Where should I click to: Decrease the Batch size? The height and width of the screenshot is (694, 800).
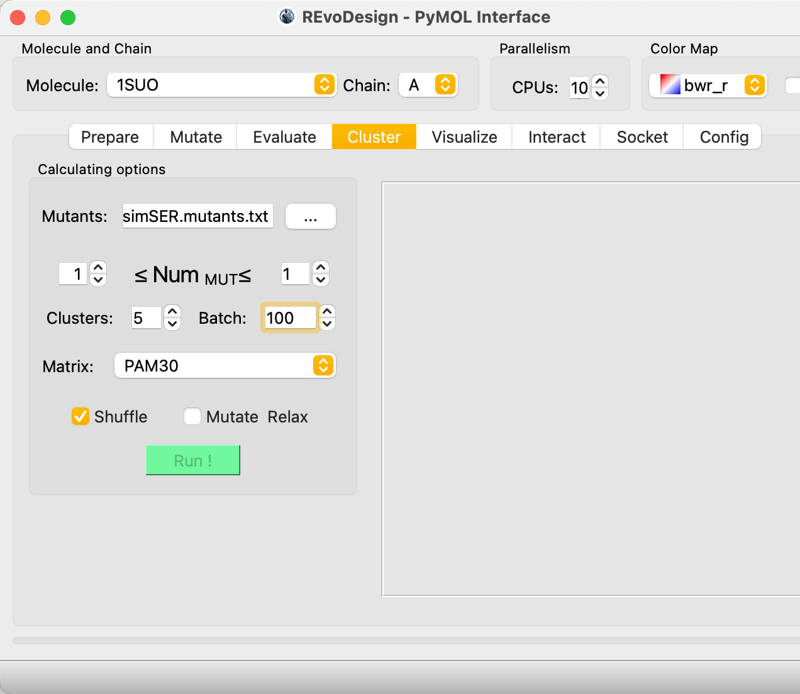coord(328,324)
